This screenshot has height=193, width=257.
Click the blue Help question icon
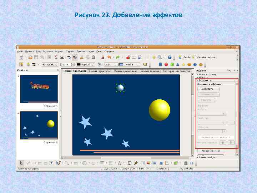coord(170,57)
